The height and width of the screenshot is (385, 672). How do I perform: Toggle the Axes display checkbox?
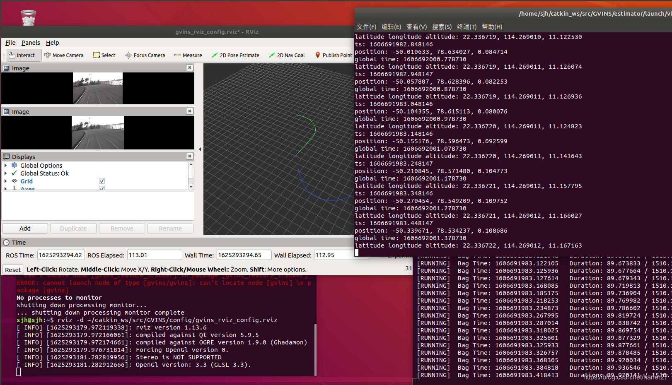102,188
